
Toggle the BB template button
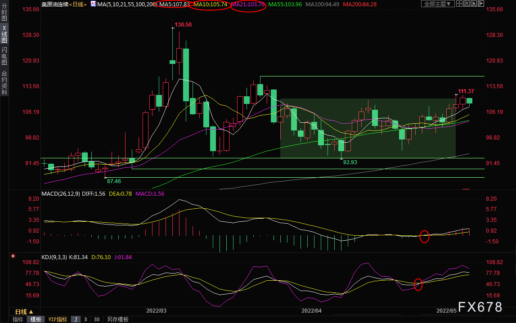(97, 319)
